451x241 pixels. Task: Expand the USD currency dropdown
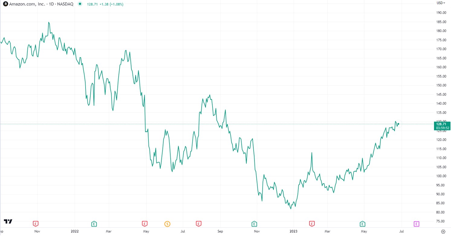coord(441,3)
